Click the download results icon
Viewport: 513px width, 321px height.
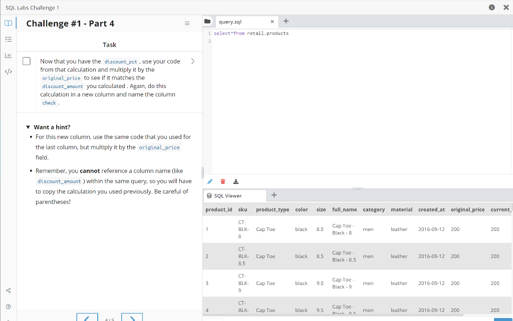[236, 181]
